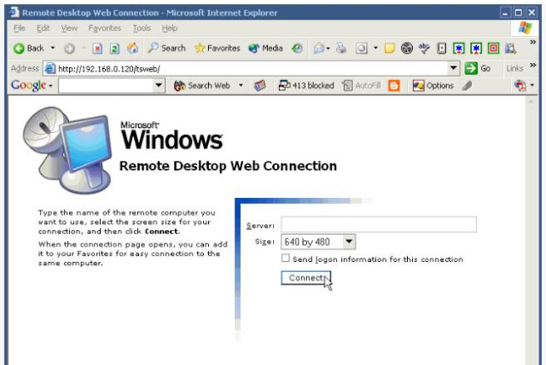Open the Favorites menu in the menu bar
This screenshot has height=365, width=546.
[x=105, y=28]
